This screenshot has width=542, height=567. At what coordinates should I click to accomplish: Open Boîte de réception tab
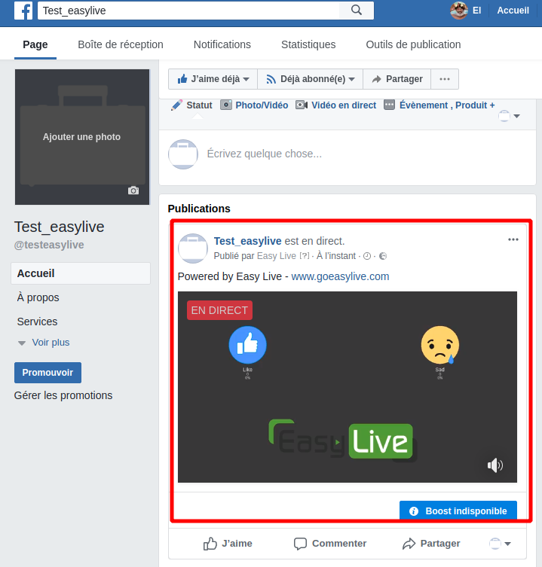121,44
